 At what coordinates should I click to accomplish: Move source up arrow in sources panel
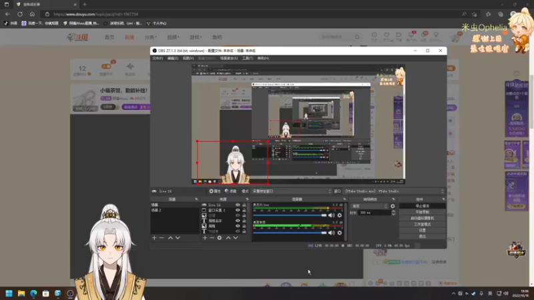228,238
